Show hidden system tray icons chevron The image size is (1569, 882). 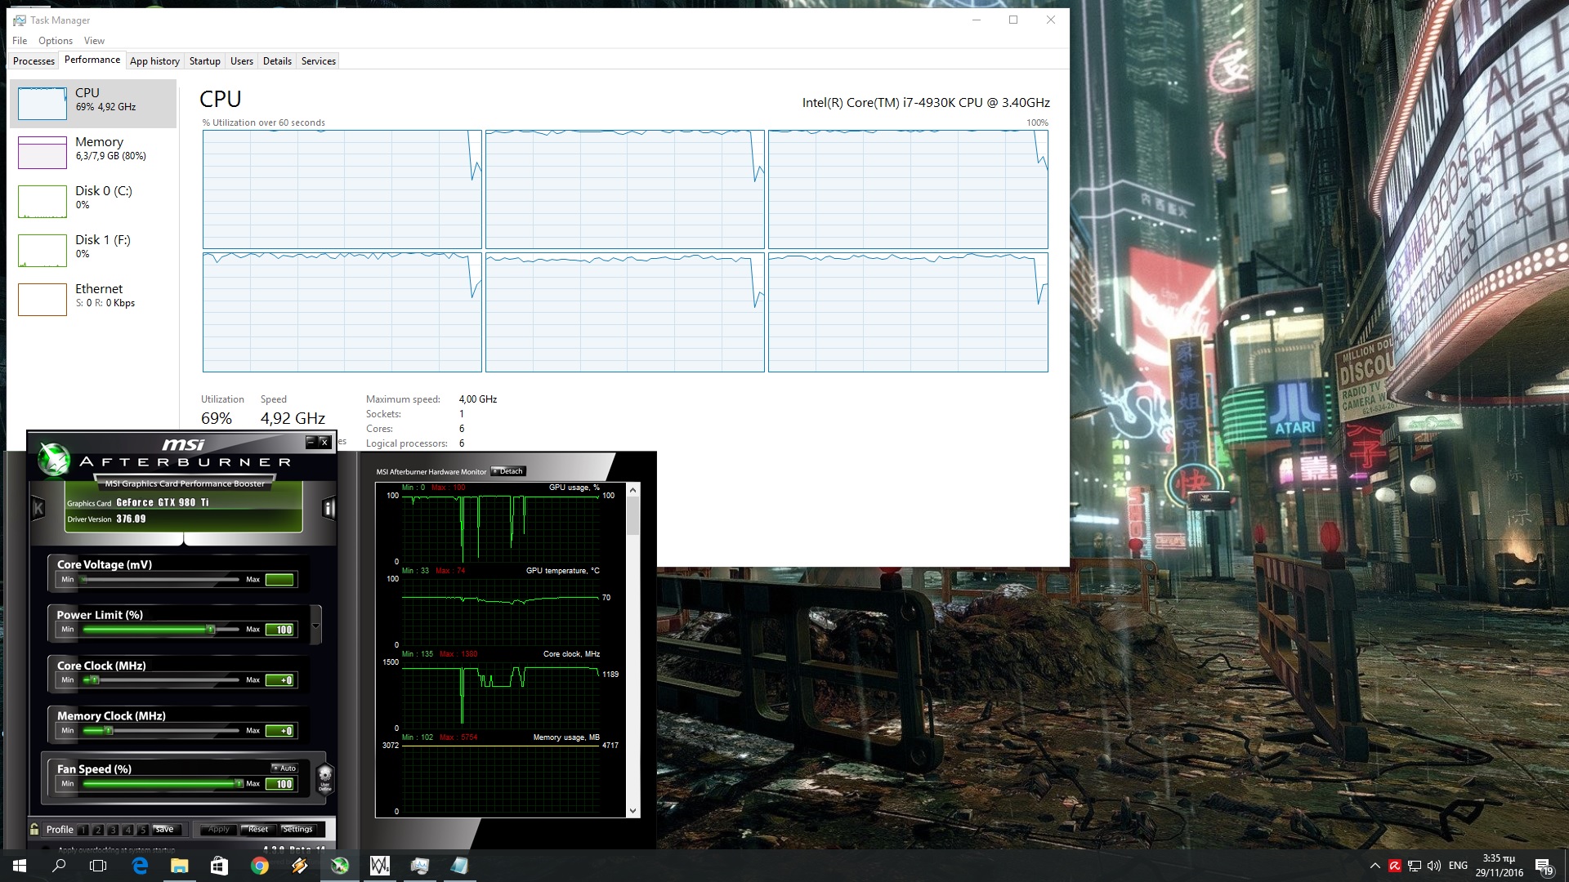[1375, 866]
